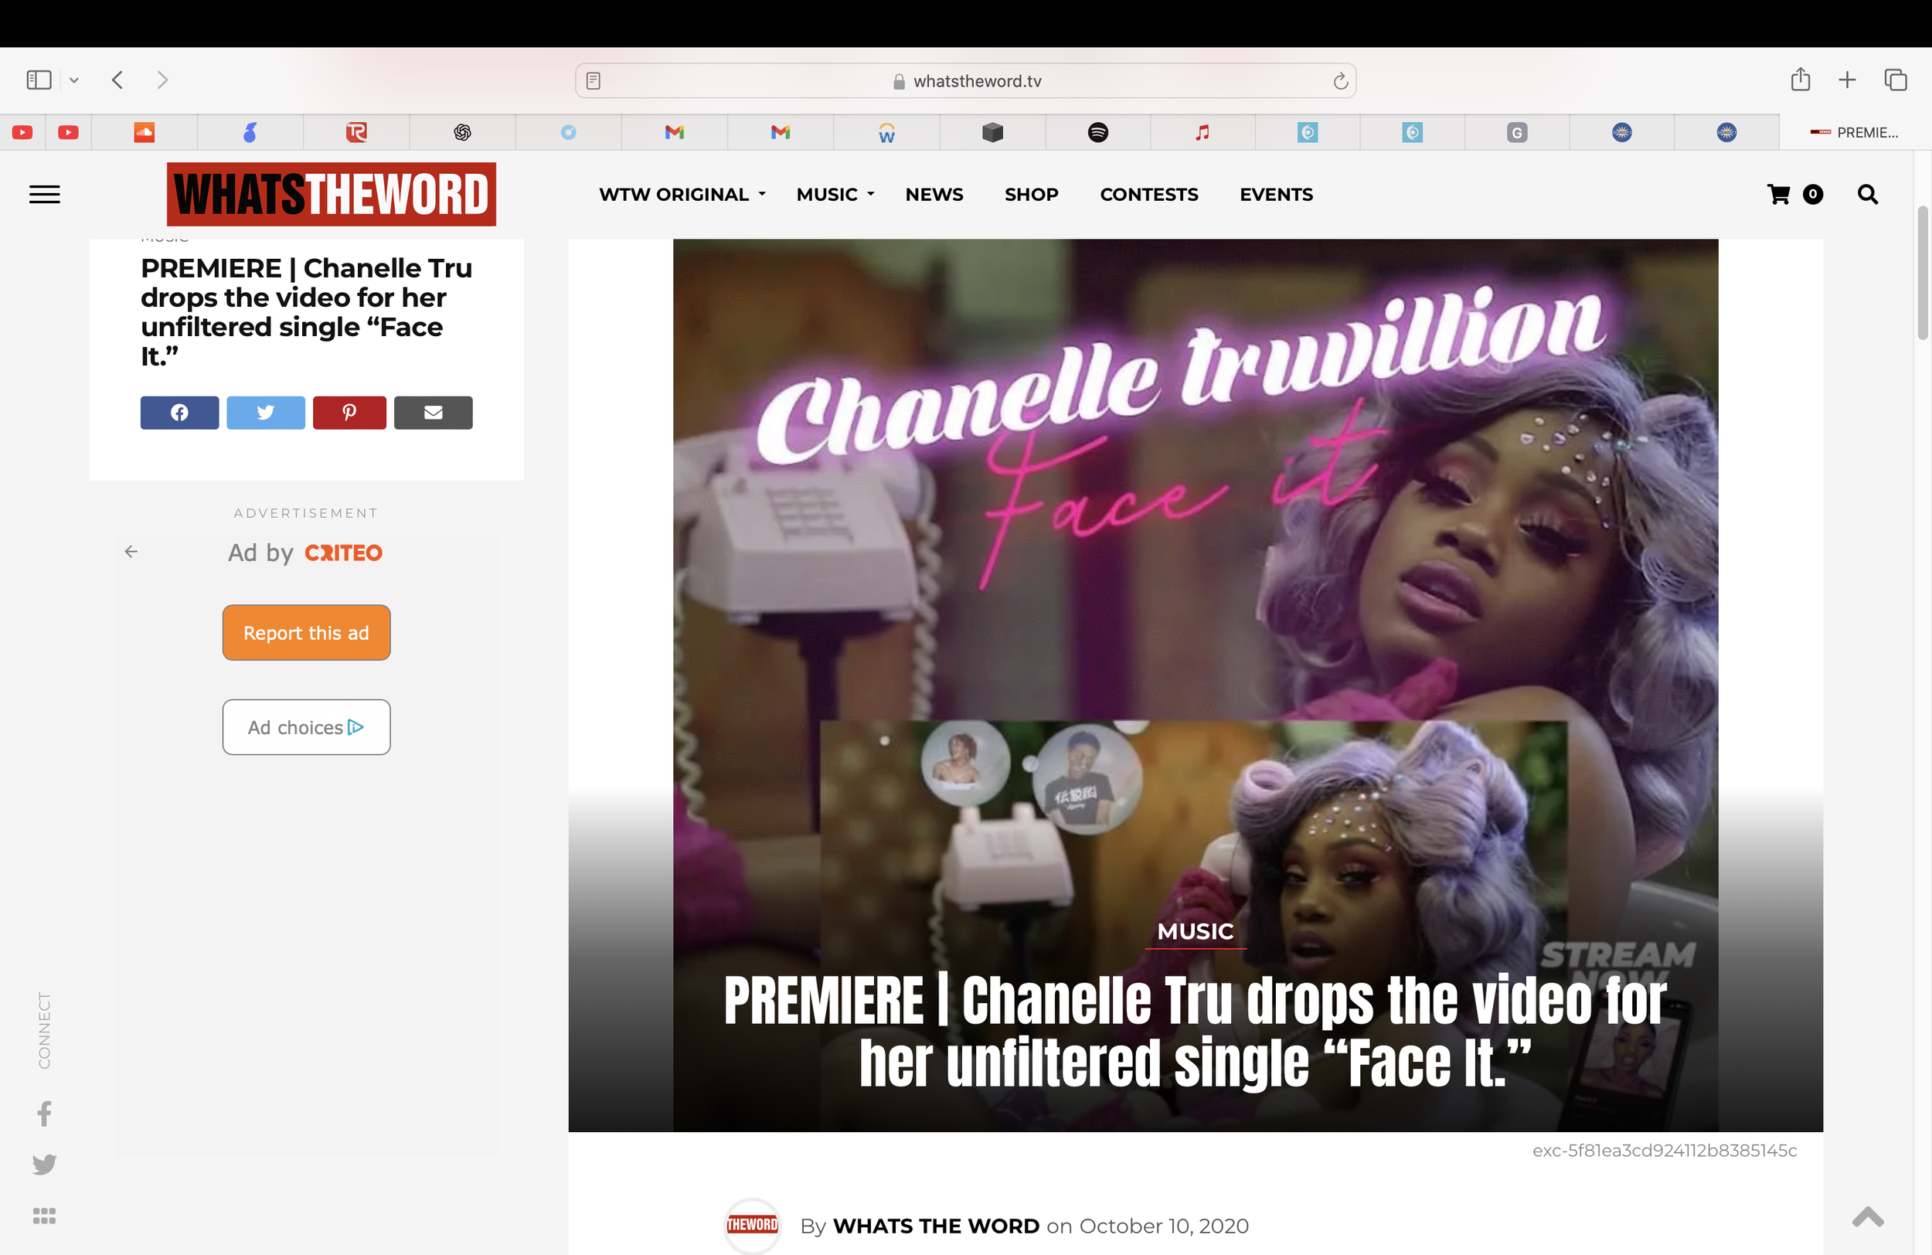Click the scroll-to-top arrow icon

tap(1867, 1216)
